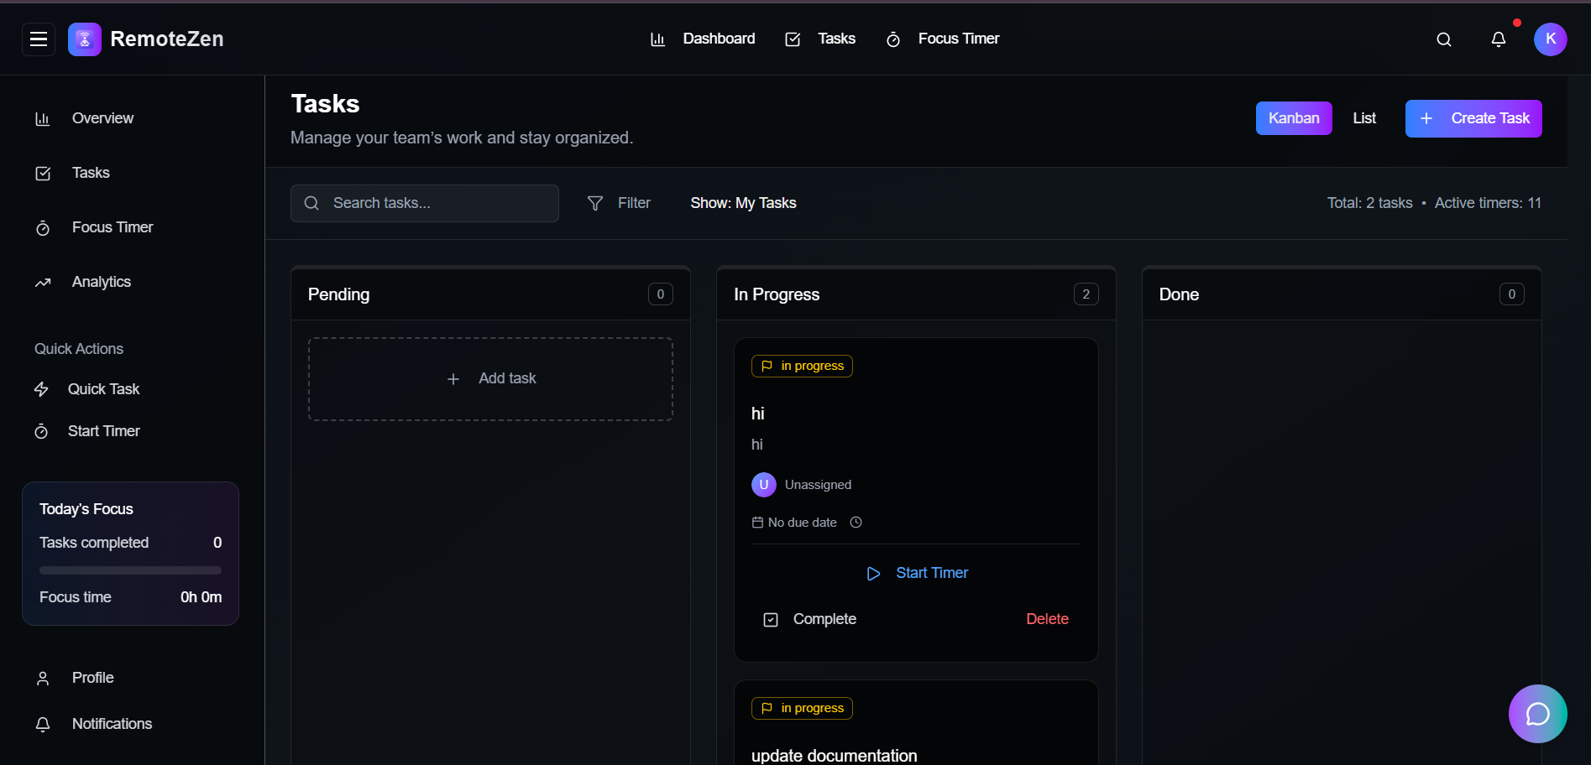The image size is (1591, 765).
Task: Click the filter funnel icon
Action: [595, 204]
